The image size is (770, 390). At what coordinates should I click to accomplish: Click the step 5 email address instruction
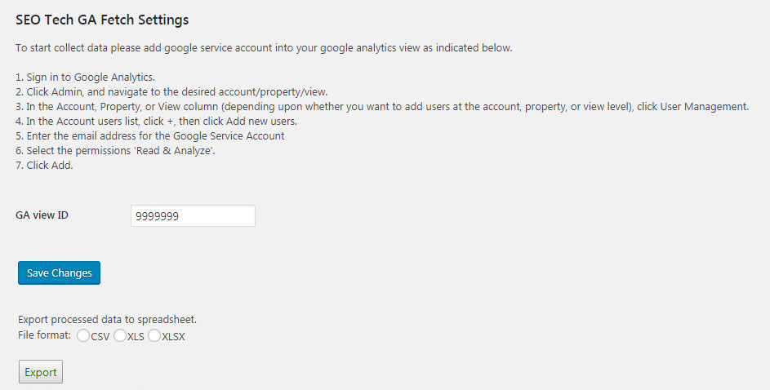point(150,135)
